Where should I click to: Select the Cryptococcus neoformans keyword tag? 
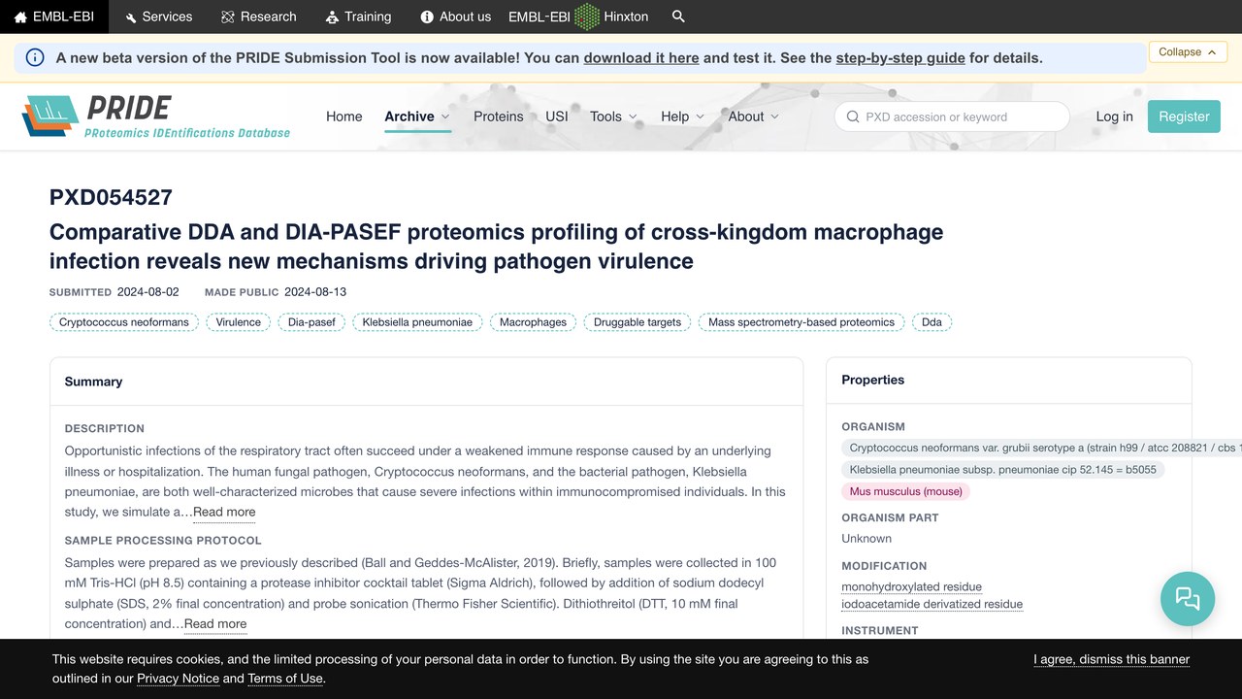click(124, 322)
